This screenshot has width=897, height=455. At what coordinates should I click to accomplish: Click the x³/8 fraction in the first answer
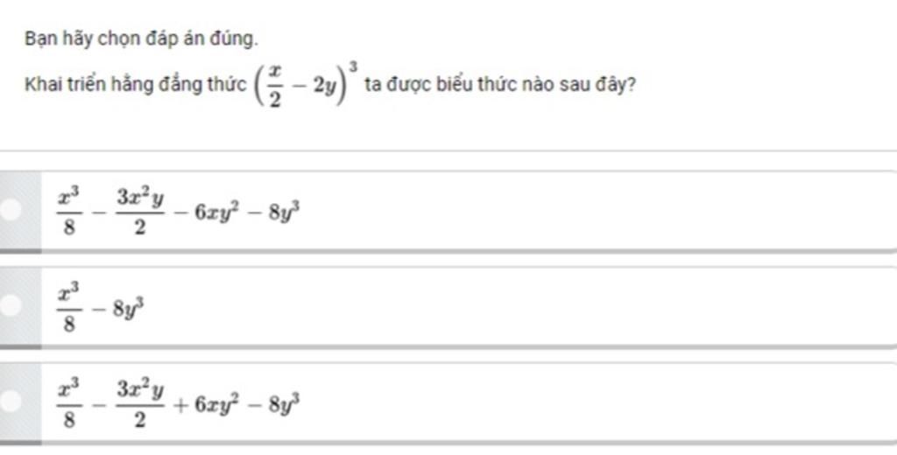69,212
